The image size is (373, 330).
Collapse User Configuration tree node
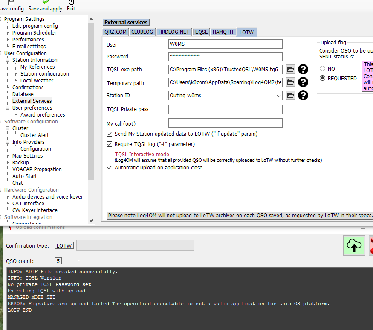click(1, 53)
